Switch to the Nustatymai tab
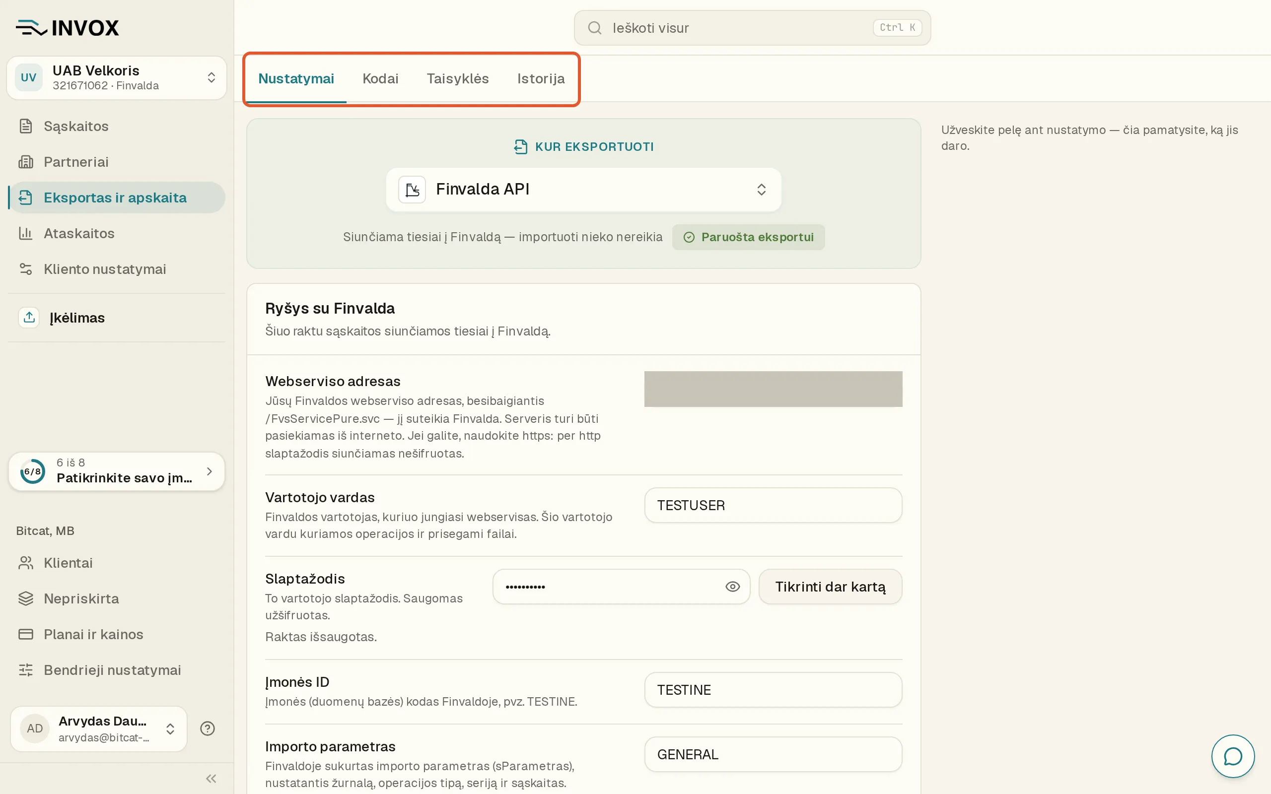The height and width of the screenshot is (794, 1271). 296,79
